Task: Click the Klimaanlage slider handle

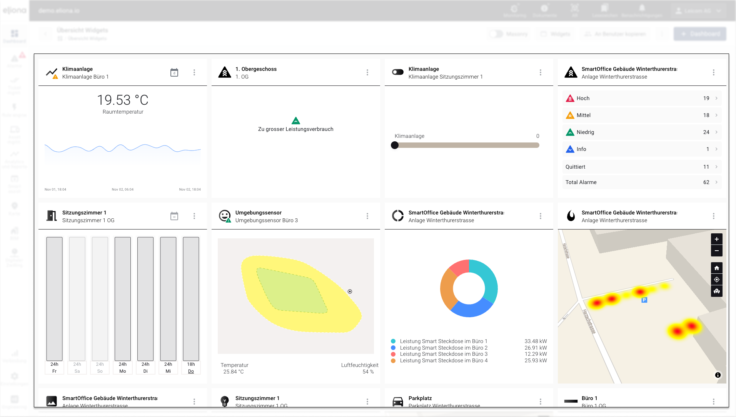Action: pos(395,145)
